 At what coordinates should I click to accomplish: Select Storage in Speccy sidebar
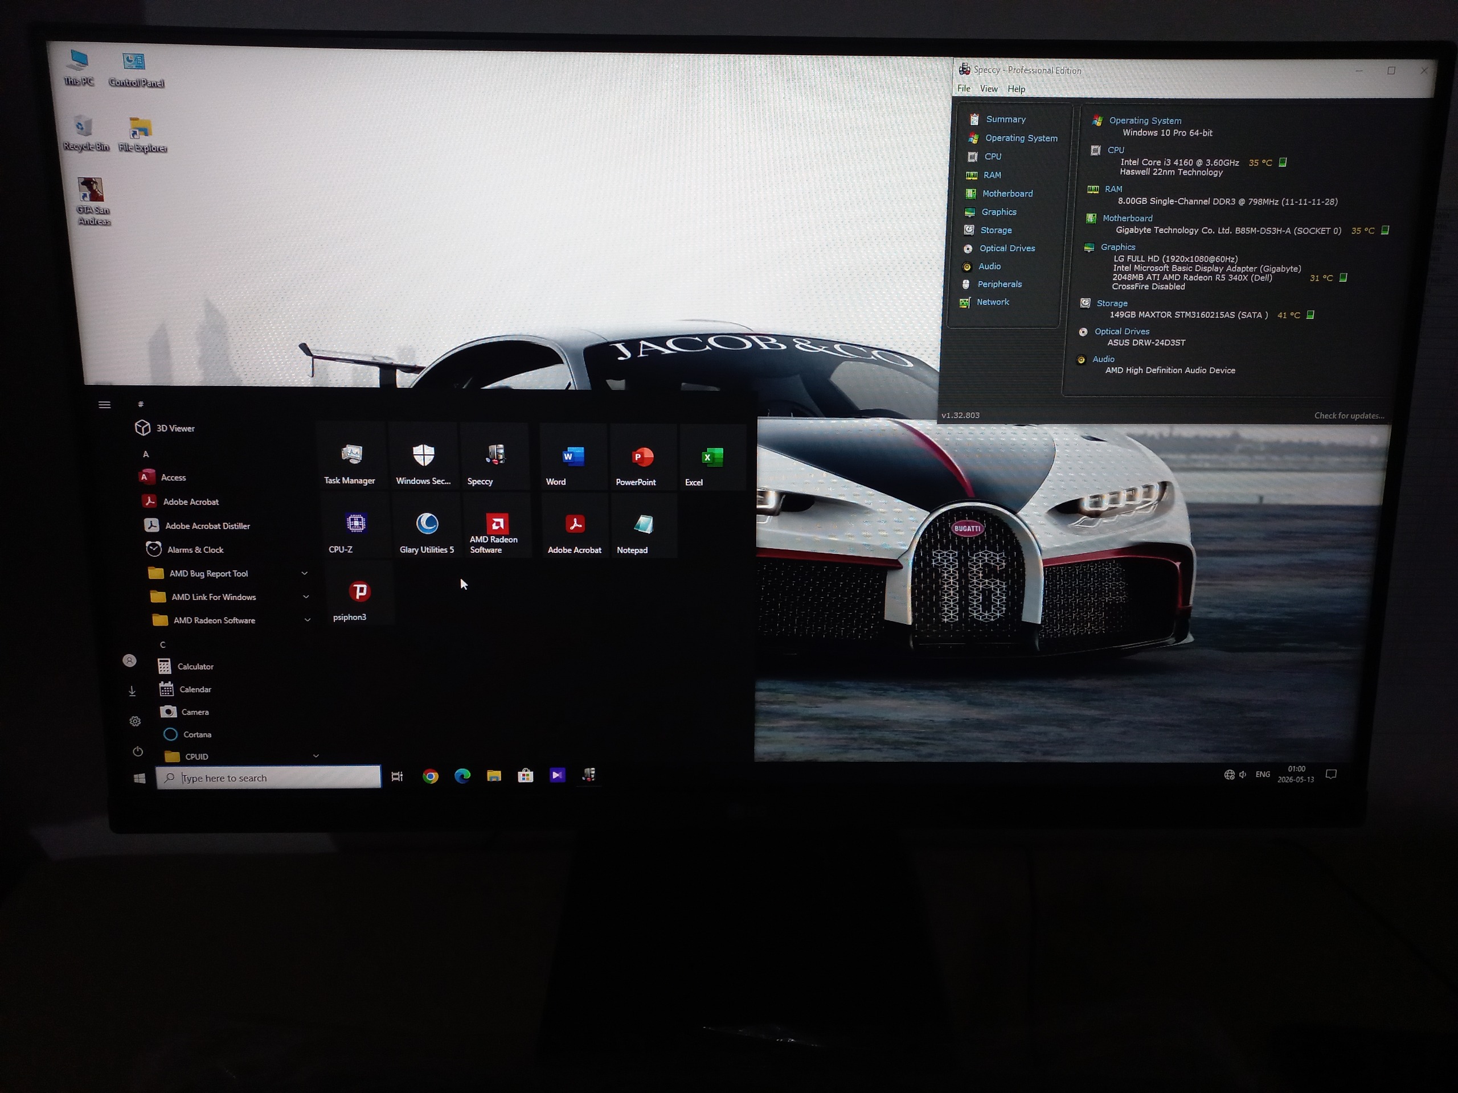[x=988, y=230]
